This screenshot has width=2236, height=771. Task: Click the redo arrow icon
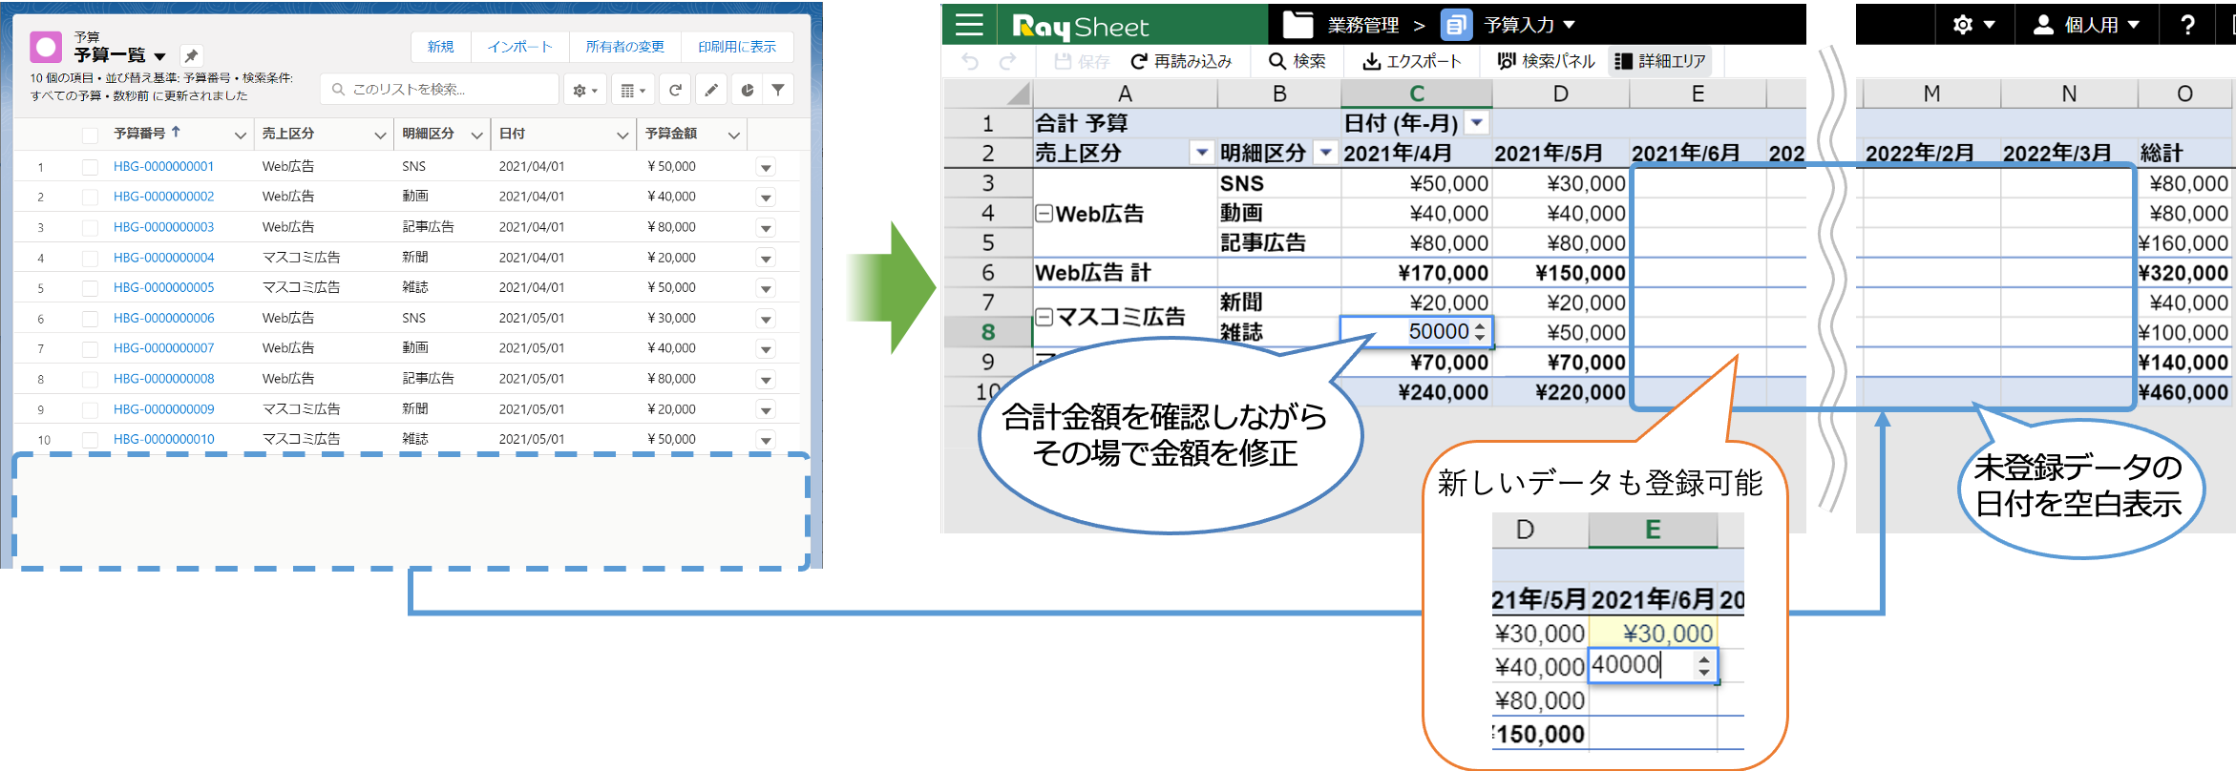coord(1007,62)
